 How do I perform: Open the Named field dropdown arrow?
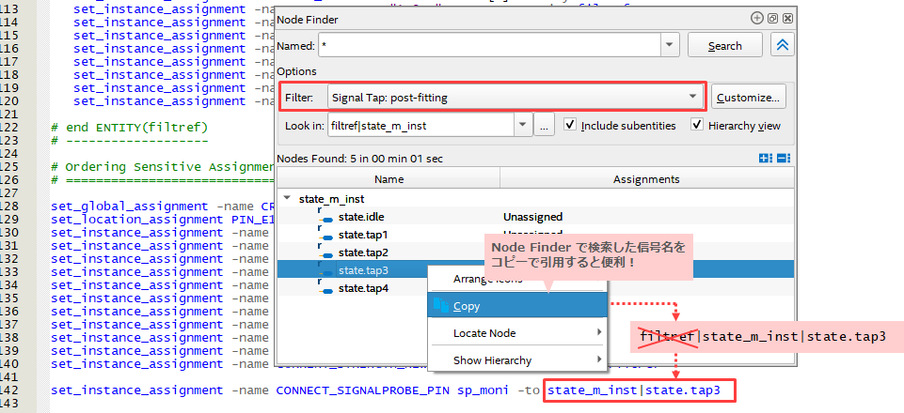click(x=670, y=45)
